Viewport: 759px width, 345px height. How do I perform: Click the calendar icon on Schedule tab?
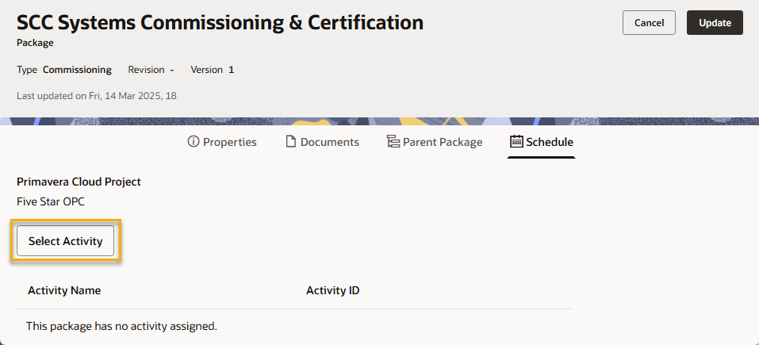point(516,142)
